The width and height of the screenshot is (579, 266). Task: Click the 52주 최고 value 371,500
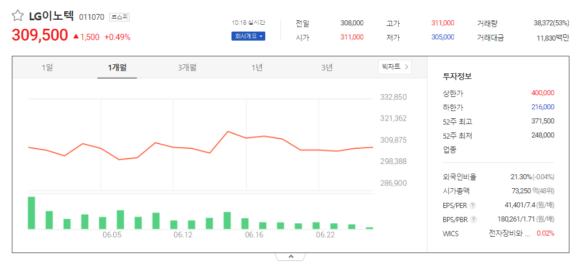(x=543, y=121)
